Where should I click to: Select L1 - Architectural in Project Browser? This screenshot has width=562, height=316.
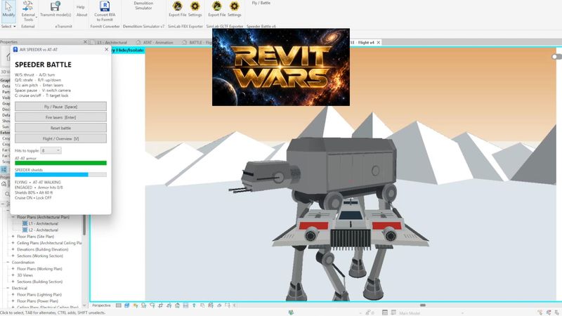coord(43,223)
